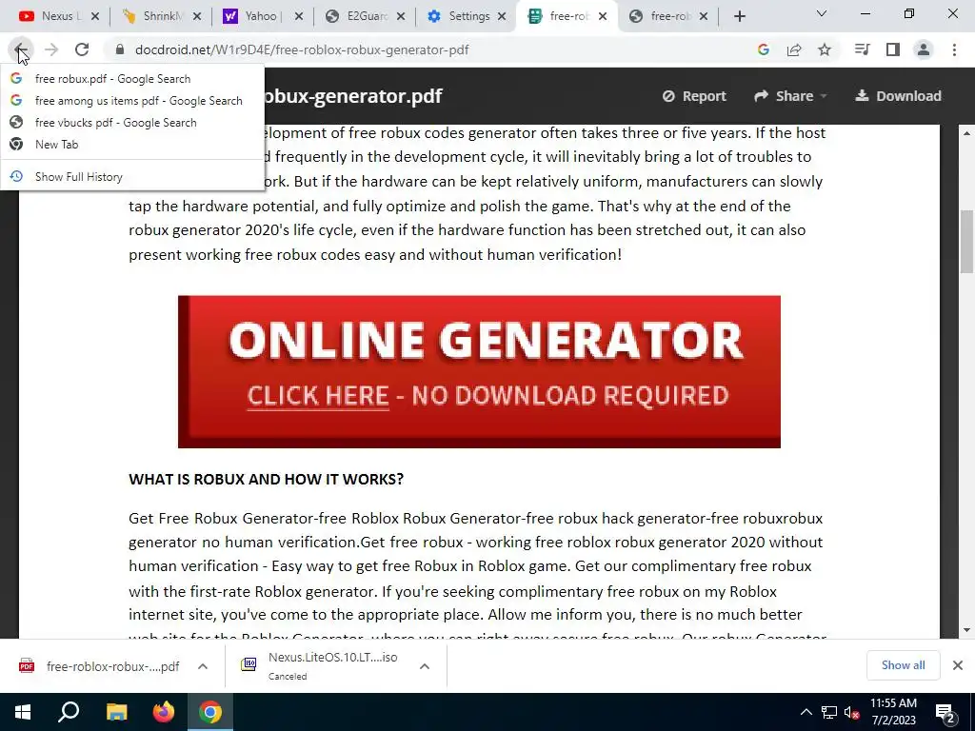The width and height of the screenshot is (975, 731).
Task: Click the Chrome taskbar icon
Action: point(210,712)
